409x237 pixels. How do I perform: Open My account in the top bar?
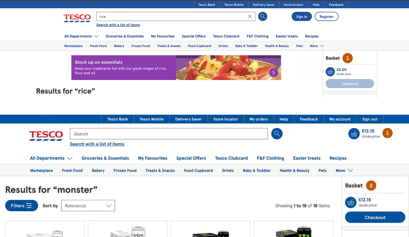(340, 119)
